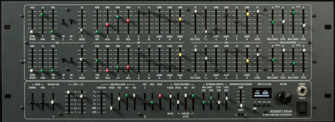Flip the portamento/glissando P-G switch
335x122 pixels.
[x=240, y=115]
